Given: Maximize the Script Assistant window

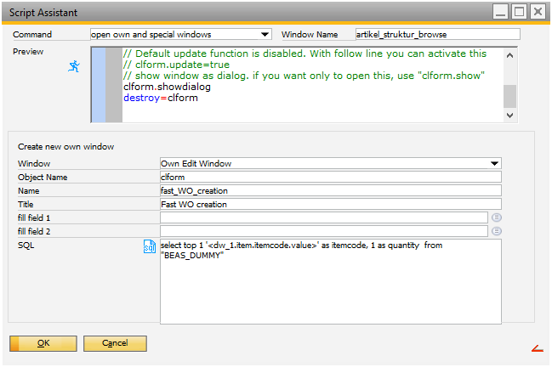Looking at the screenshot, I should point(521,11).
